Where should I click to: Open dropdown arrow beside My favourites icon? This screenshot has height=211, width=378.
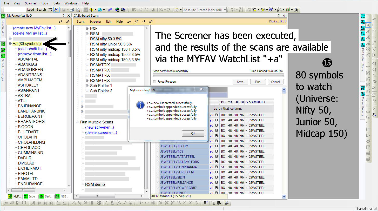(104, 10)
